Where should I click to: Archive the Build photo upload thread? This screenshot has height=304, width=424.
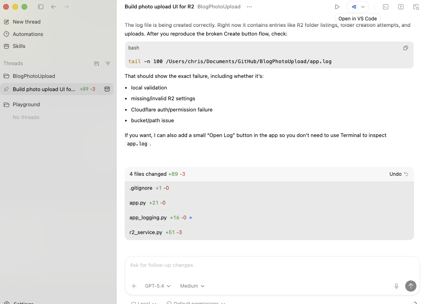point(107,89)
